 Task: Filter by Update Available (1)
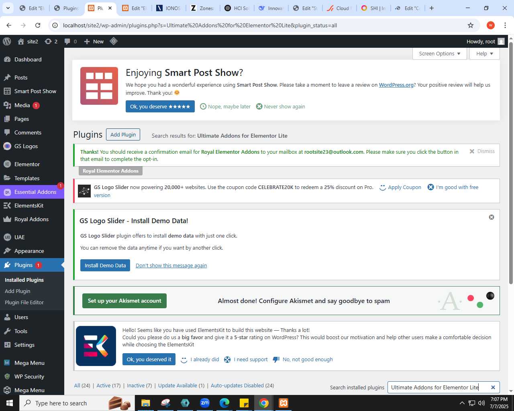pos(181,385)
